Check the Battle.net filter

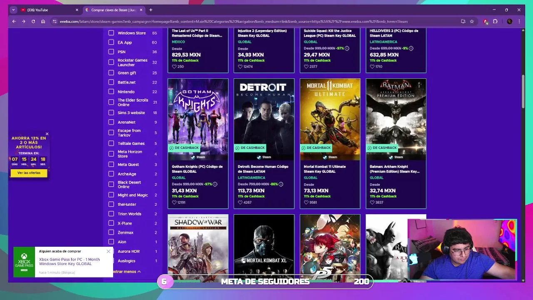(x=111, y=82)
